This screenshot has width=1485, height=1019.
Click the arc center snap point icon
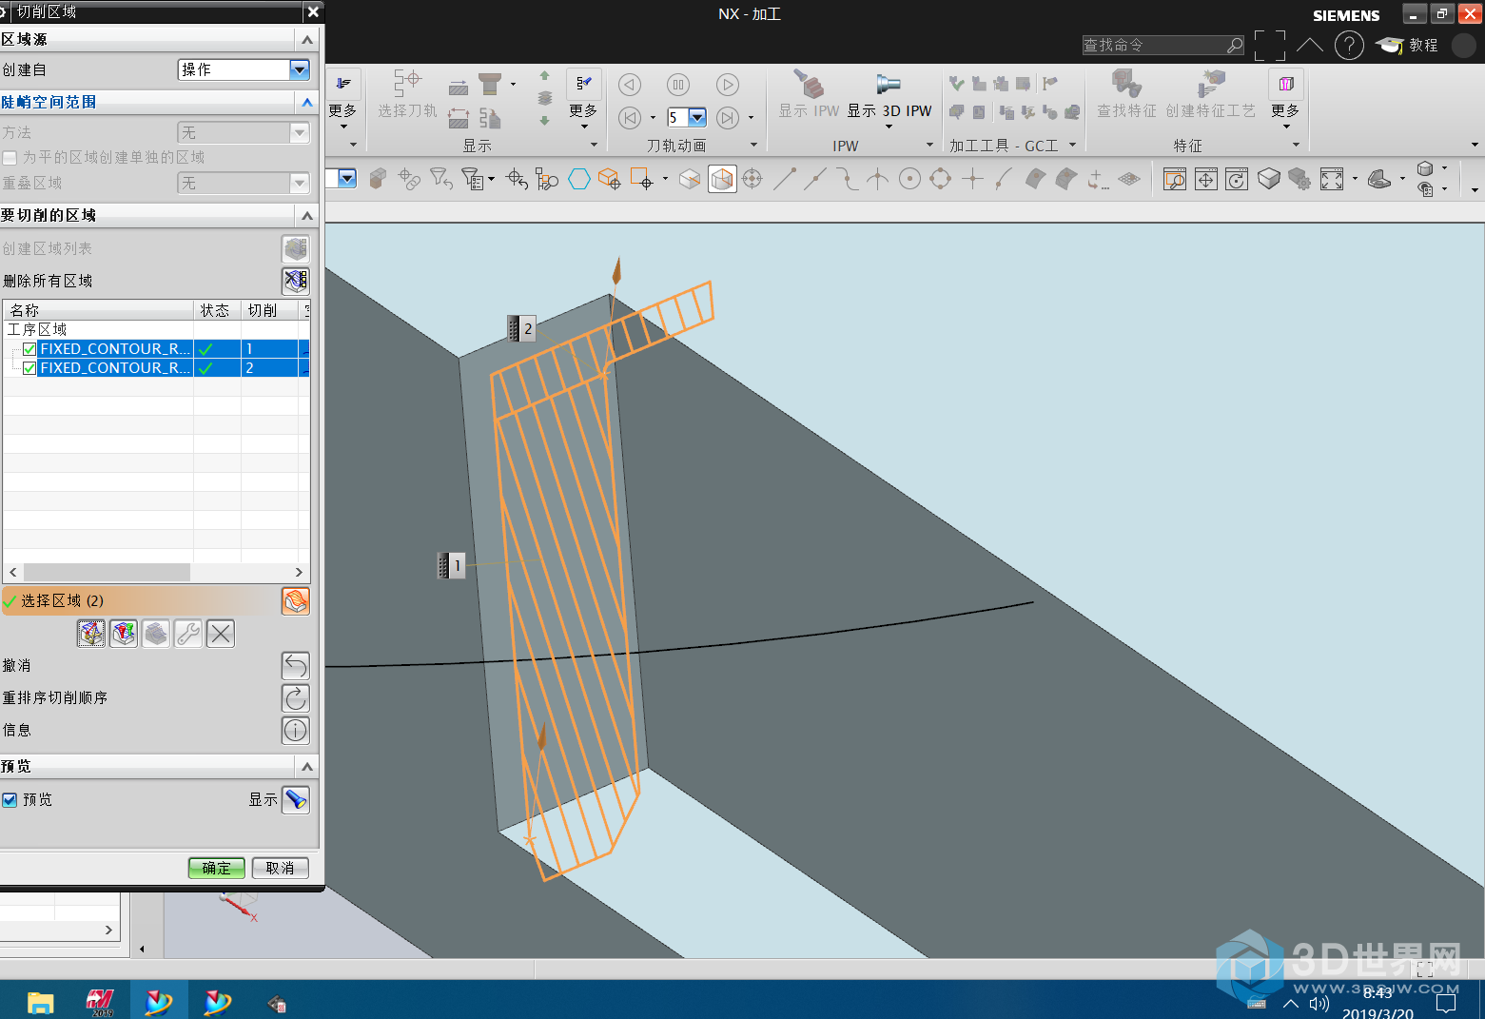[x=909, y=179]
